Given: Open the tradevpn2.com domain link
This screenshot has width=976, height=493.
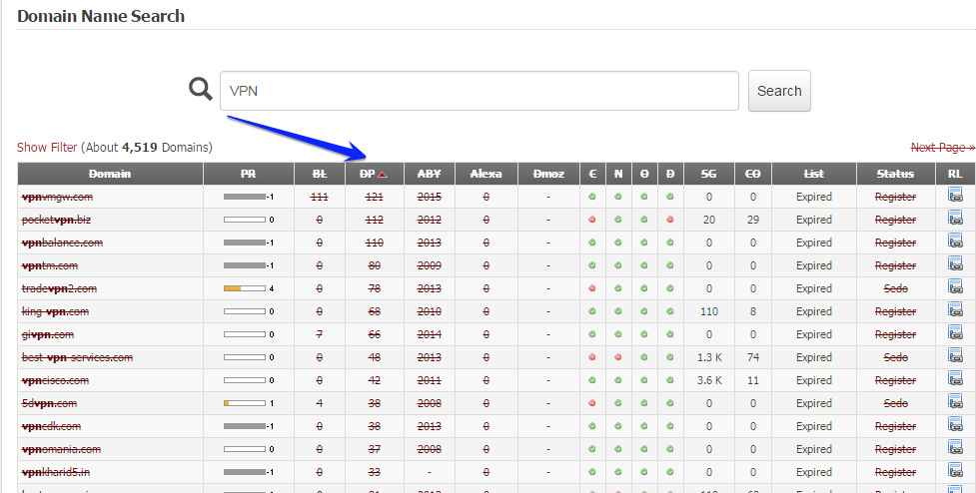Looking at the screenshot, I should 59,289.
